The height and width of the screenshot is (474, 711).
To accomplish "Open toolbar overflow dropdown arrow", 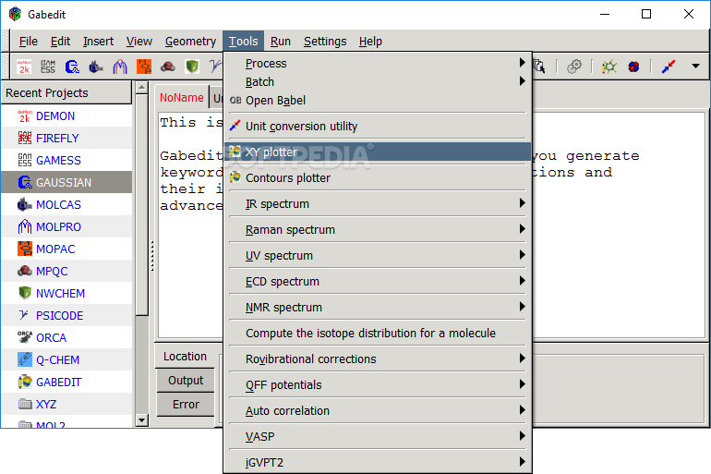I will 695,67.
